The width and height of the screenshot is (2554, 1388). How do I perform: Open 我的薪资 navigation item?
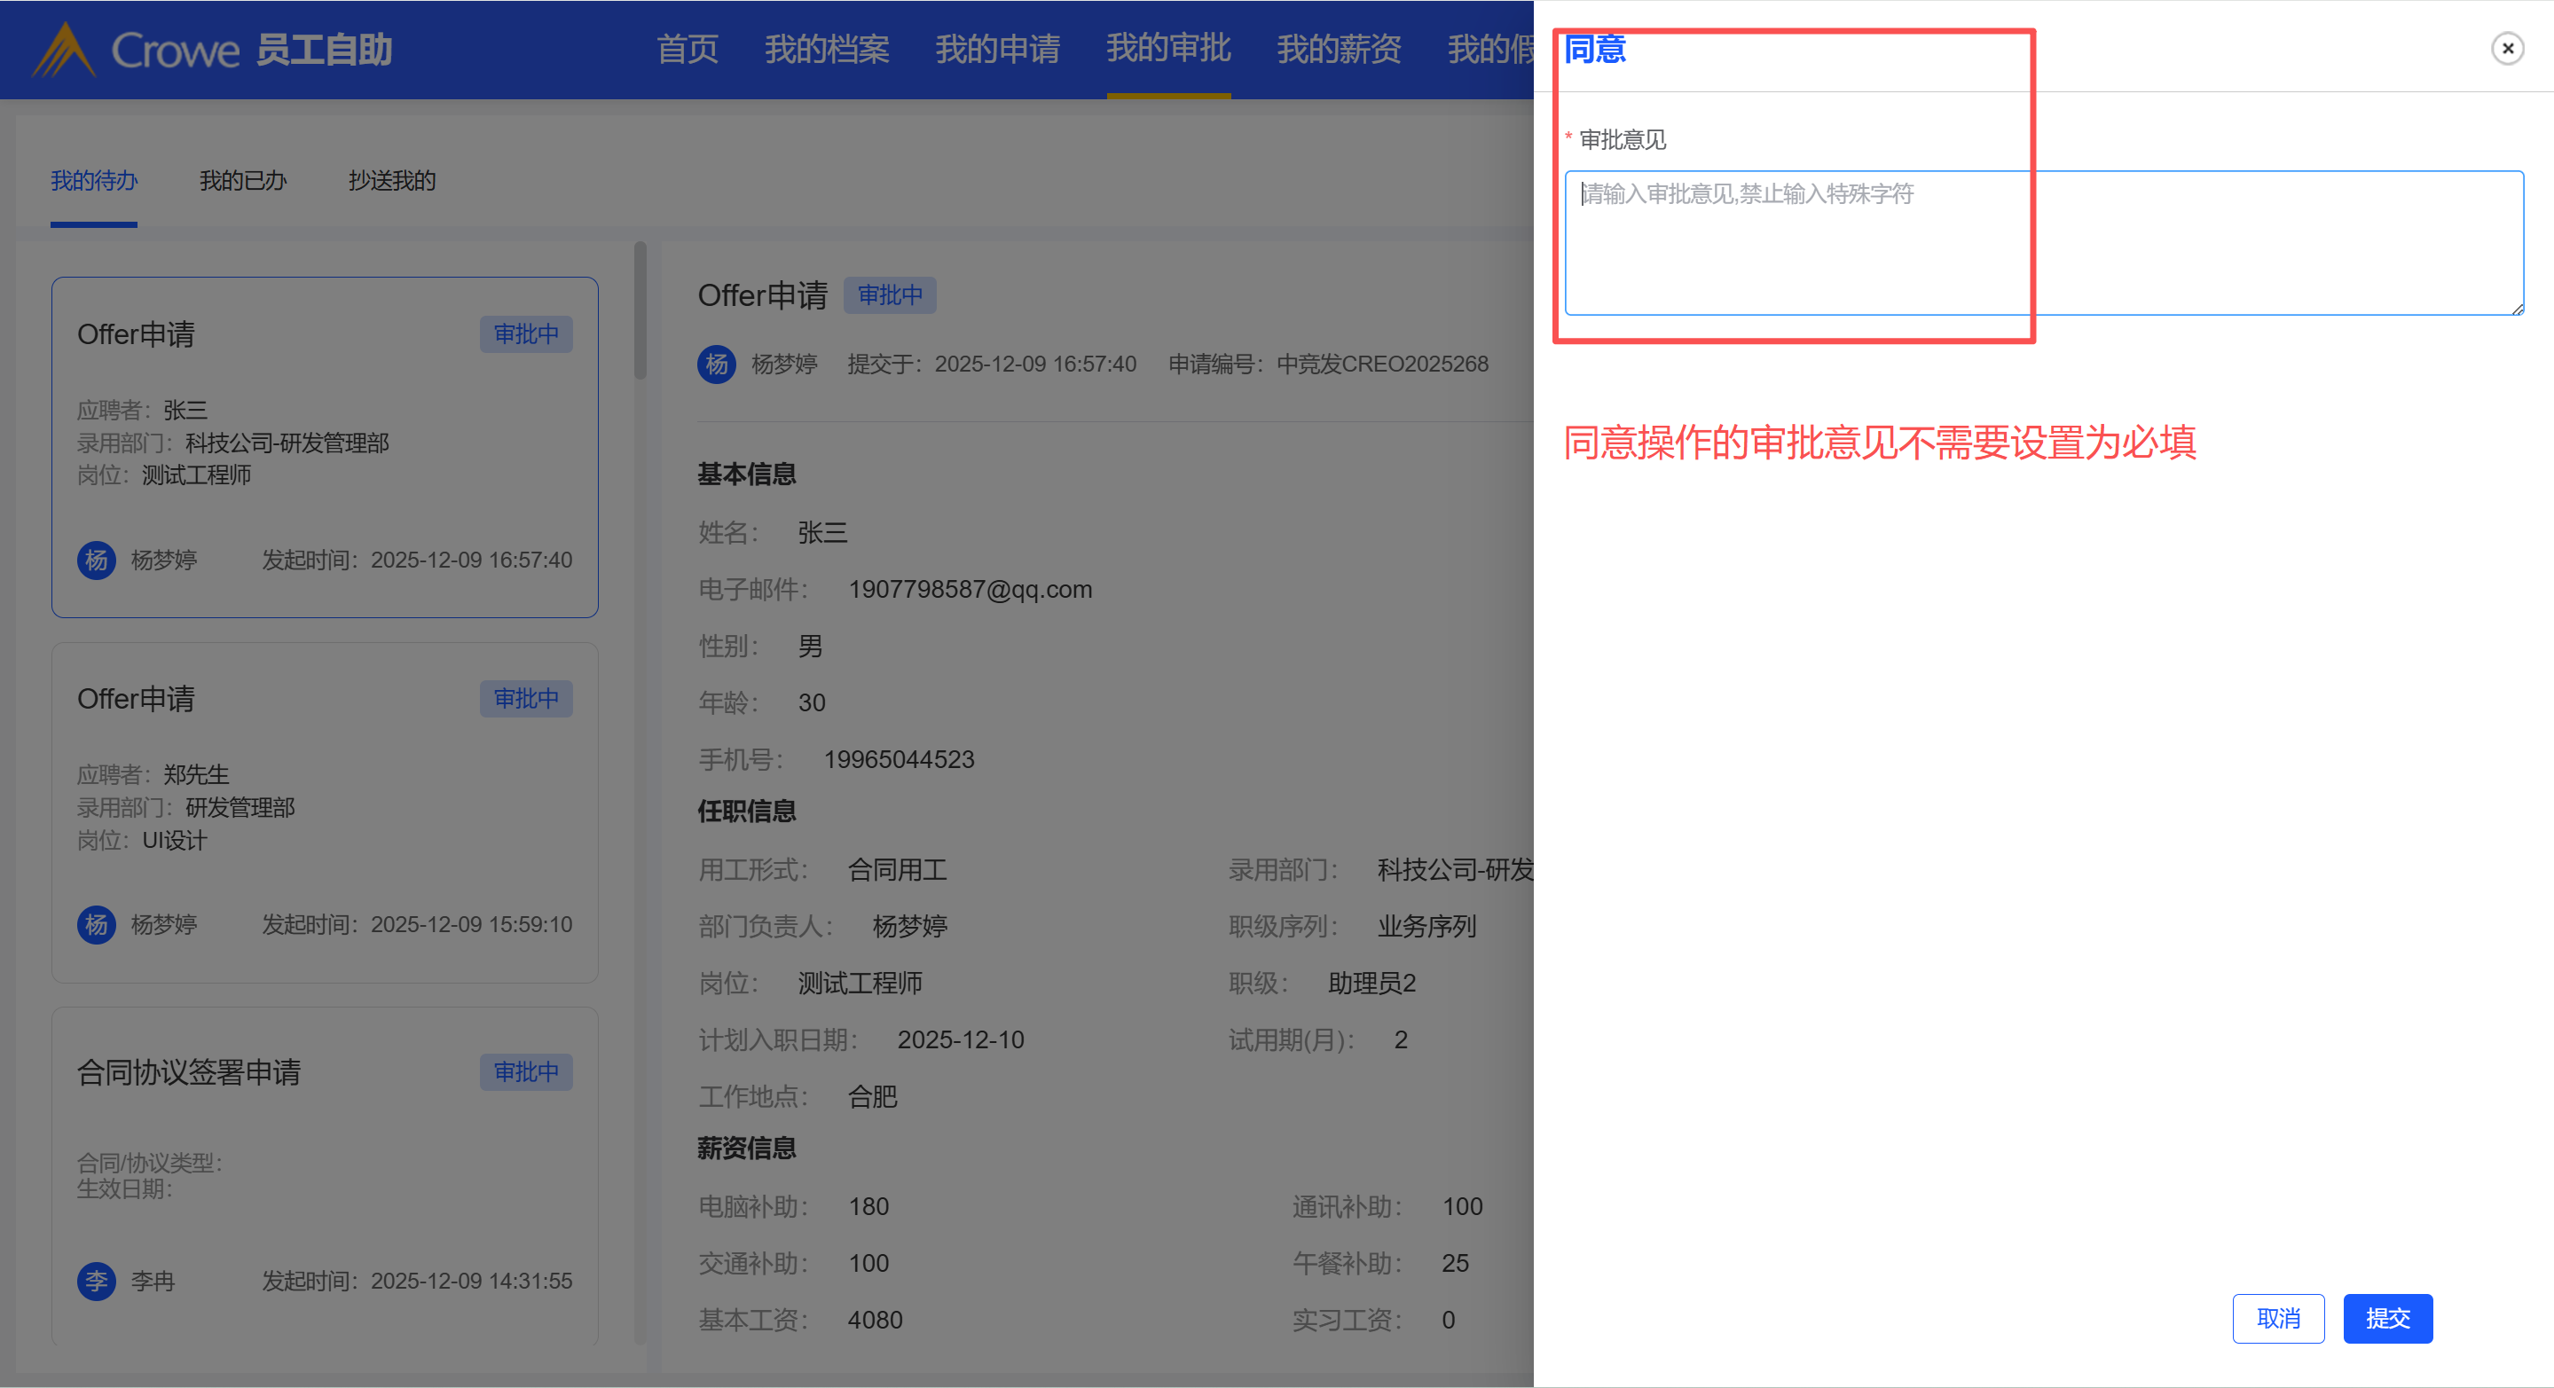[x=1339, y=49]
